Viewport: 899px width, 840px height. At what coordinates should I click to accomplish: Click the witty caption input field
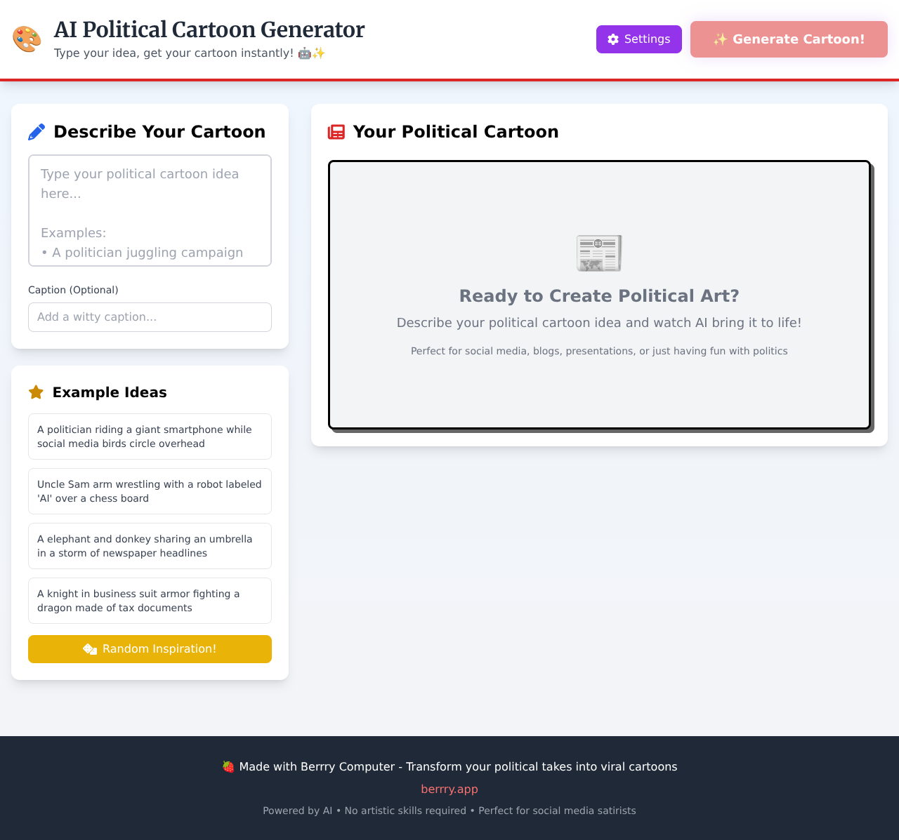(x=150, y=317)
